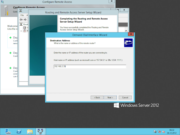This screenshot has height=135, width=180.
Task: Open File Explorer from the taskbar
Action: (x=30, y=131)
